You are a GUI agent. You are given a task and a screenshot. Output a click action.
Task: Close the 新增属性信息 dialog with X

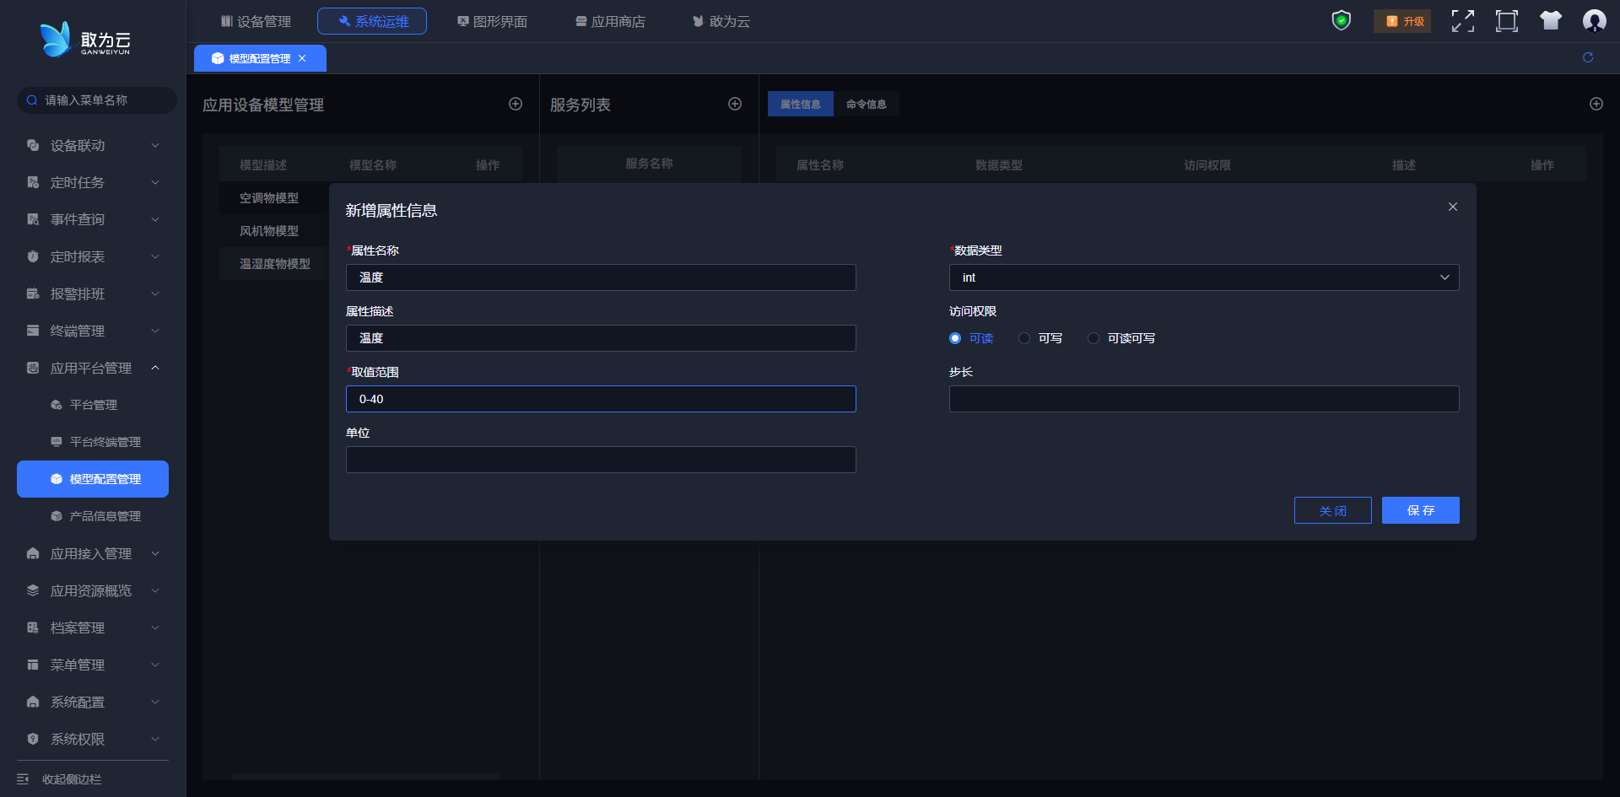[1453, 207]
